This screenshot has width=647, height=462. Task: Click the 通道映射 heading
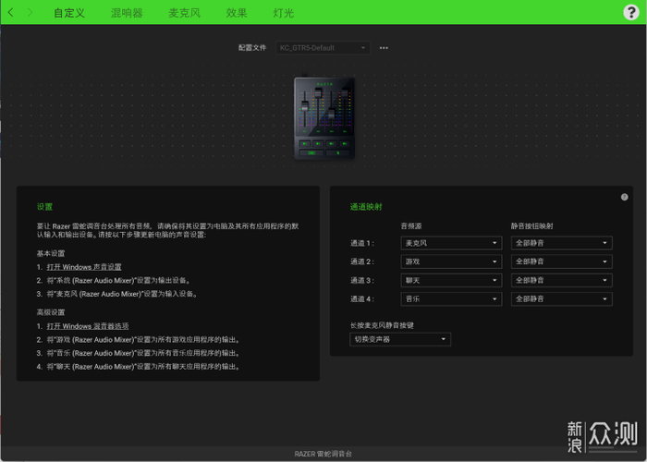[366, 207]
